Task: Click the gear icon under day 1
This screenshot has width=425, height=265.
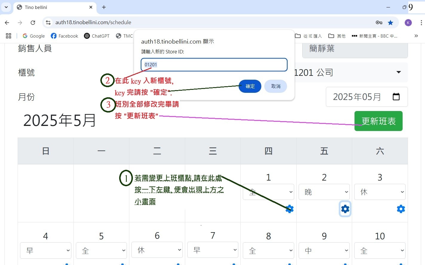Action: 289,209
